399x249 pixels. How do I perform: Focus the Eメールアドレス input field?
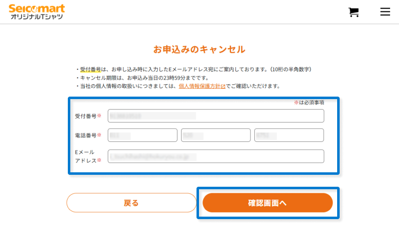pyautogui.click(x=216, y=156)
